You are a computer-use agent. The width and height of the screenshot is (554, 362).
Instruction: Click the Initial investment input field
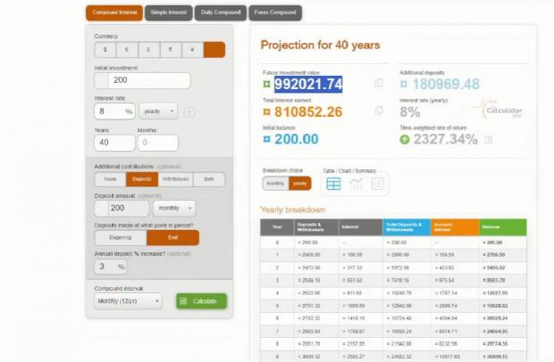[142, 81]
